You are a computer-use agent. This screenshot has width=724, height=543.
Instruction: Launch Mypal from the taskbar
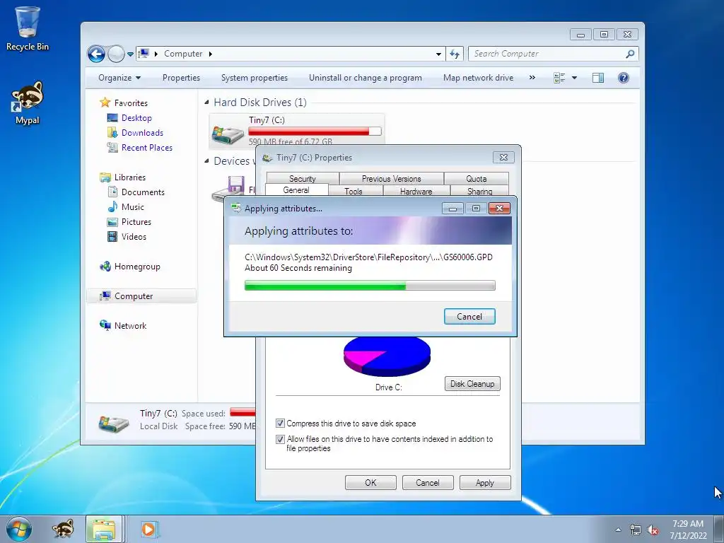[63, 529]
